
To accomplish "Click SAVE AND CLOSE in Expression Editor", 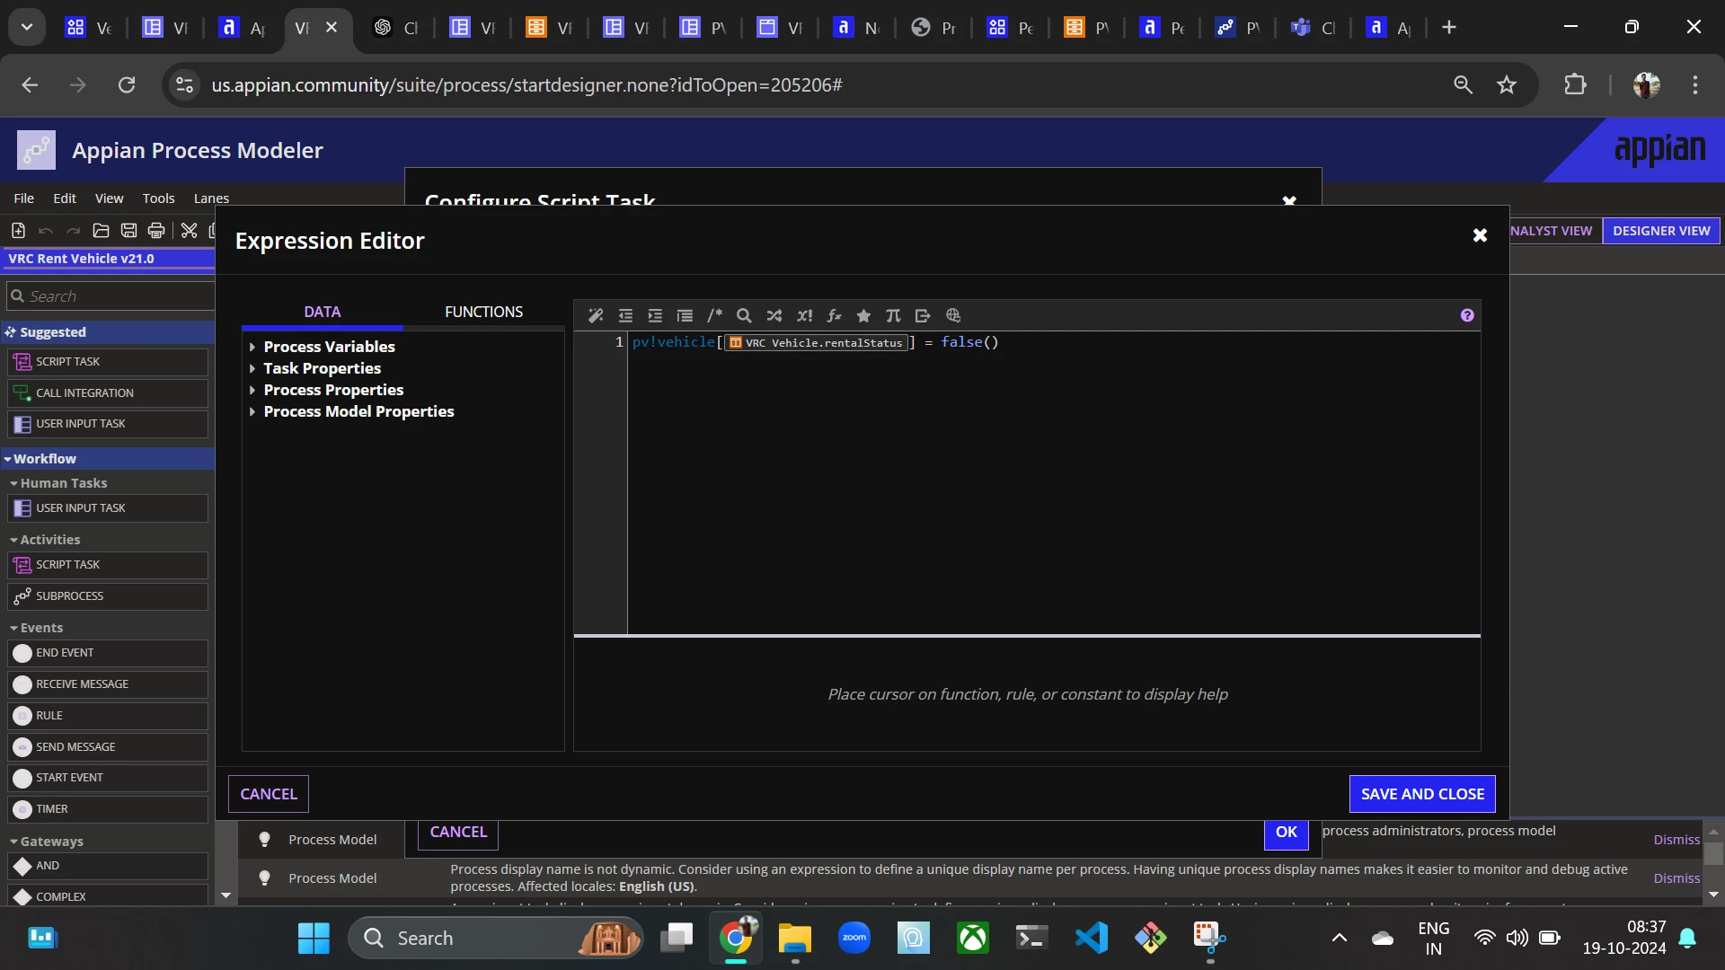I will 1422,794.
